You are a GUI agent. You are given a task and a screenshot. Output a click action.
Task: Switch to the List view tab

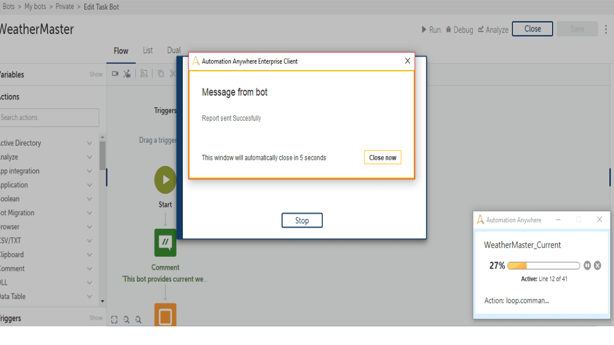(148, 50)
